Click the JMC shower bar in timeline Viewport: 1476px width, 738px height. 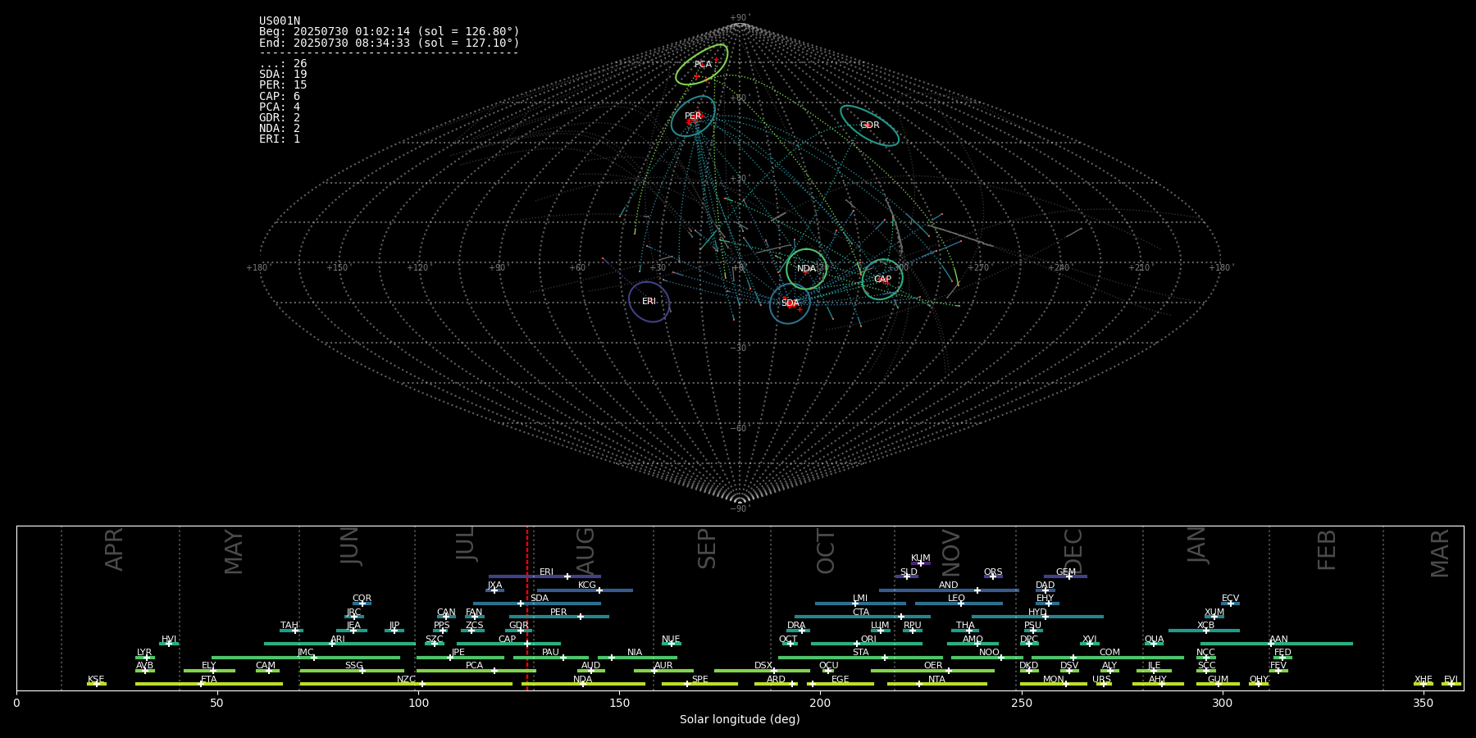[x=306, y=657]
